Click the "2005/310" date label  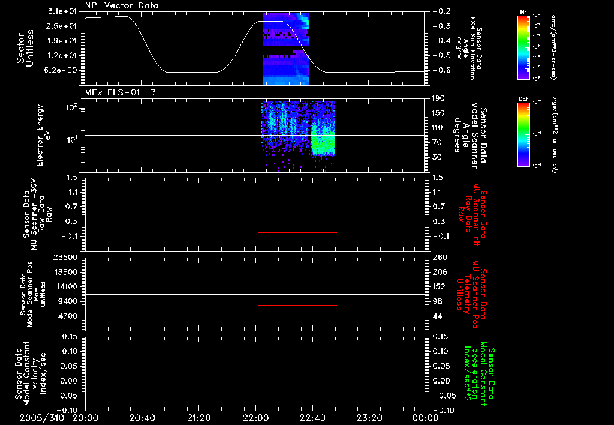41,418
